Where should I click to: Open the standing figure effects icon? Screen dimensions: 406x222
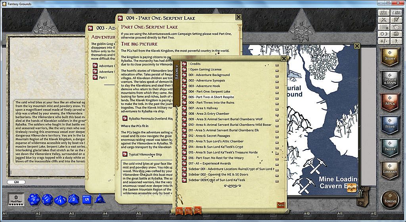[x=396, y=41]
